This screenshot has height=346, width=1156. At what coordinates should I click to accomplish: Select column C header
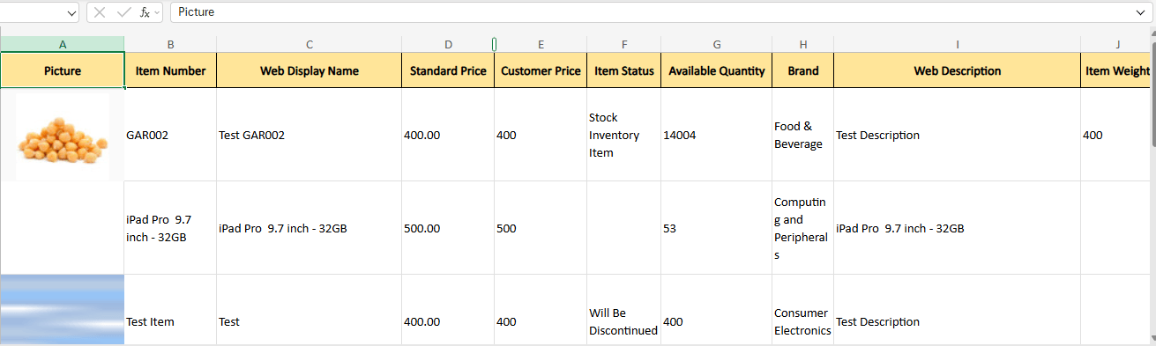[x=309, y=44]
